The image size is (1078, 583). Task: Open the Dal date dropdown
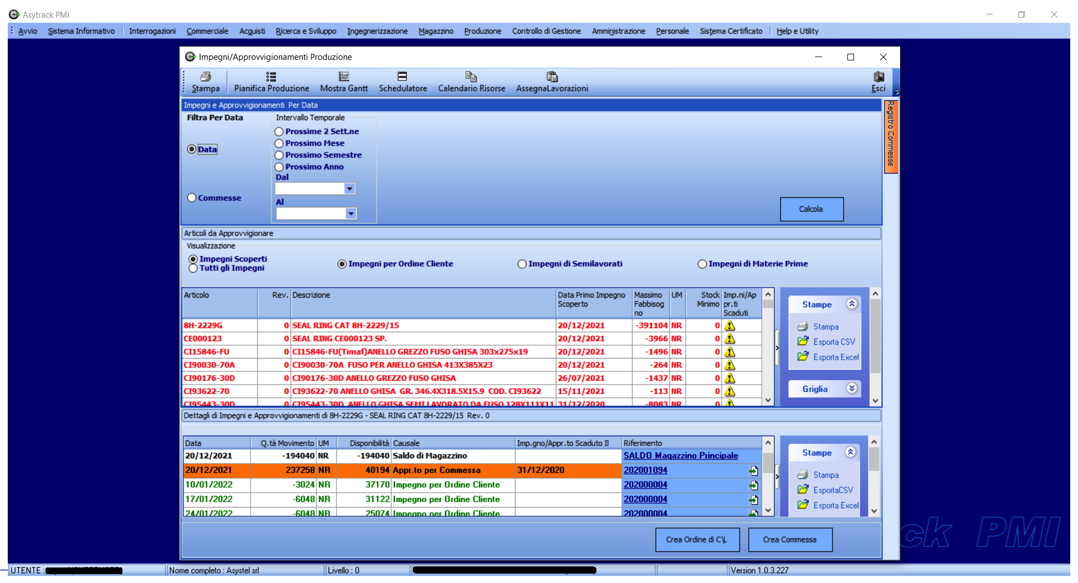coord(349,189)
